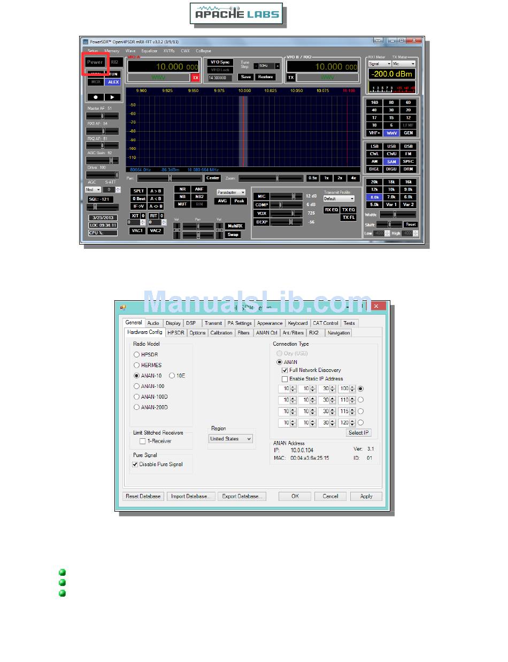Screen dimensions: 508x662
Task: Click the Master AF slider
Action: [x=103, y=116]
